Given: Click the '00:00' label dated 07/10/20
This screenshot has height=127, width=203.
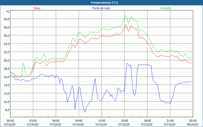Looking at the screenshot, I should pyautogui.click(x=10, y=121).
